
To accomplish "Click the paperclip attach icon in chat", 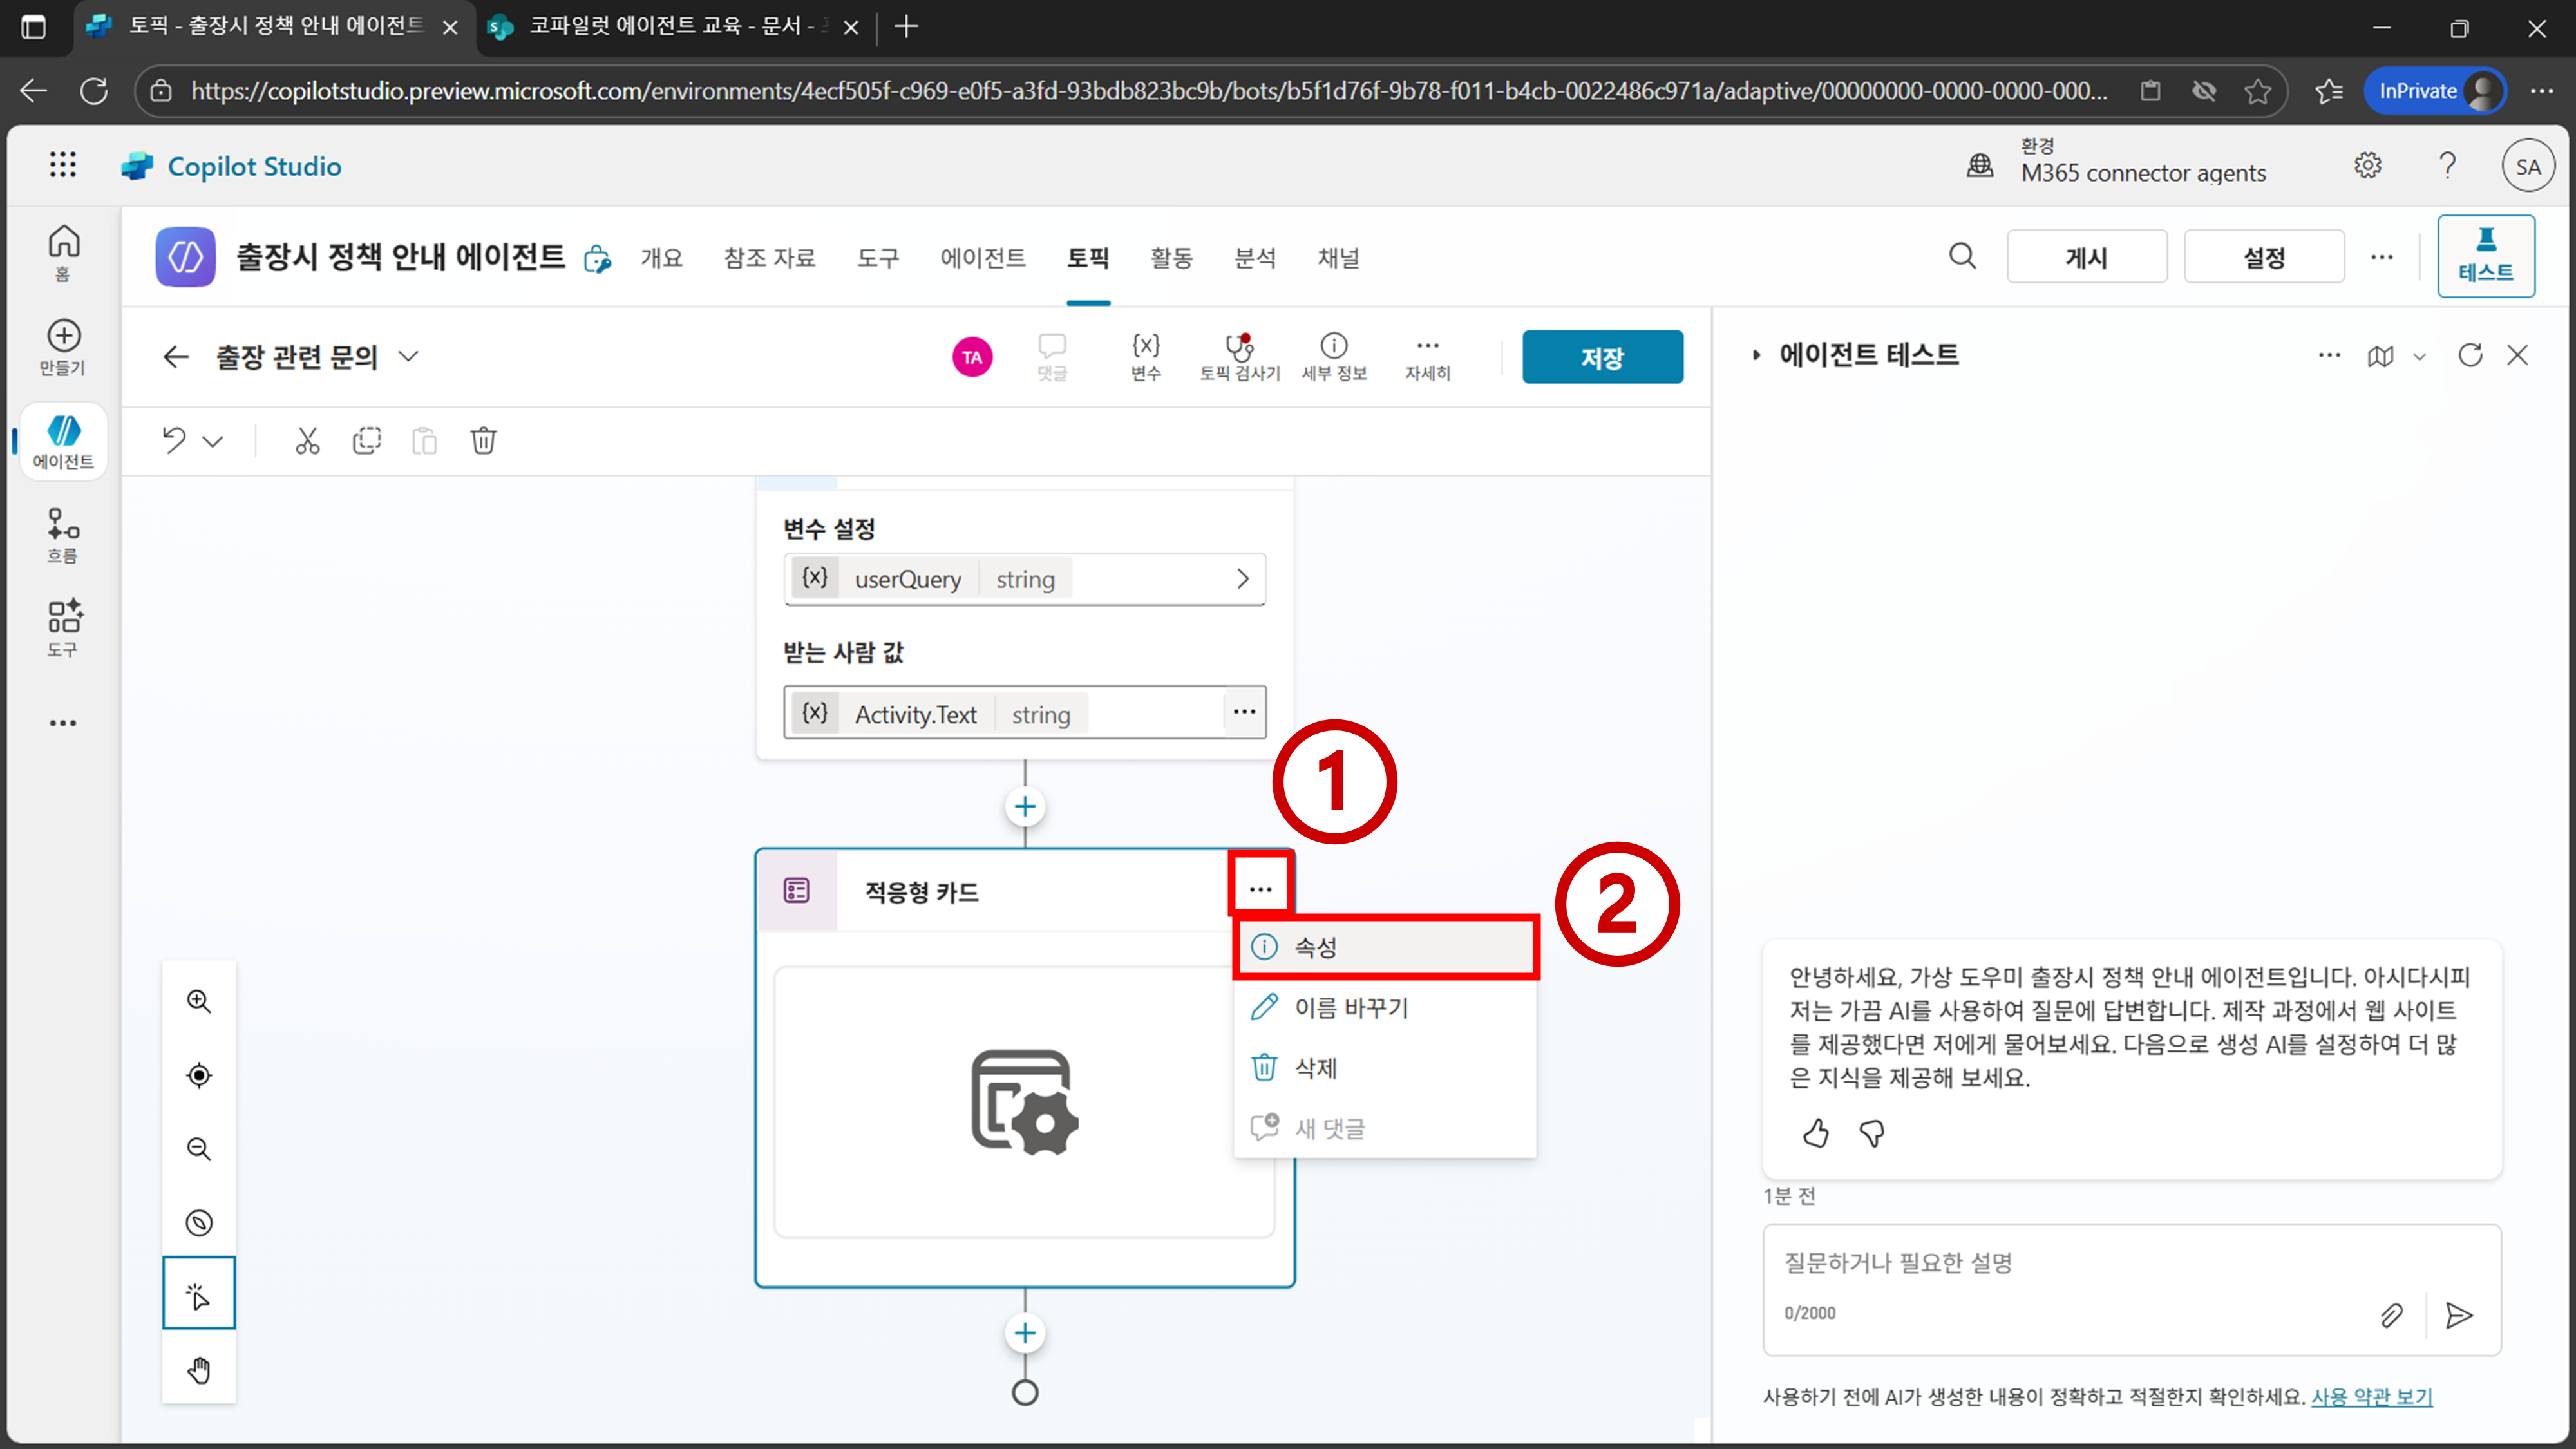I will point(2391,1315).
